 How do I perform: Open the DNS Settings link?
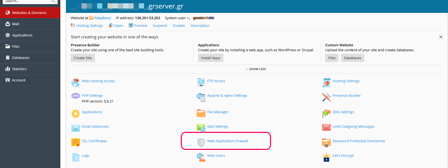point(343,112)
